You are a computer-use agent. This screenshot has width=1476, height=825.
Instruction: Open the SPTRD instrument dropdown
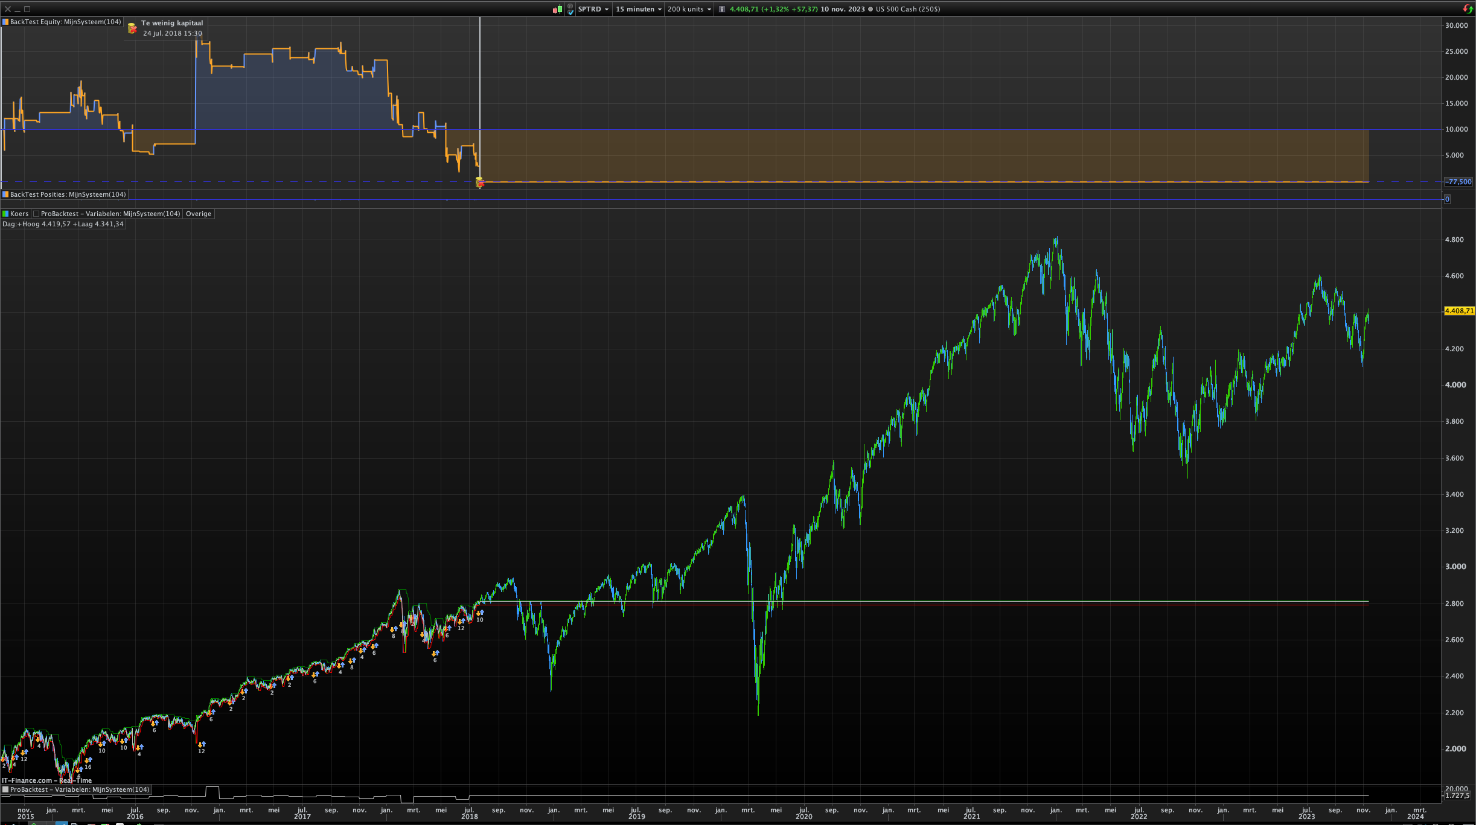pos(593,9)
